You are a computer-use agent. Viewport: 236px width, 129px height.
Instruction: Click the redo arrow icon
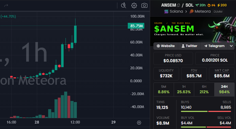pos(6,6)
